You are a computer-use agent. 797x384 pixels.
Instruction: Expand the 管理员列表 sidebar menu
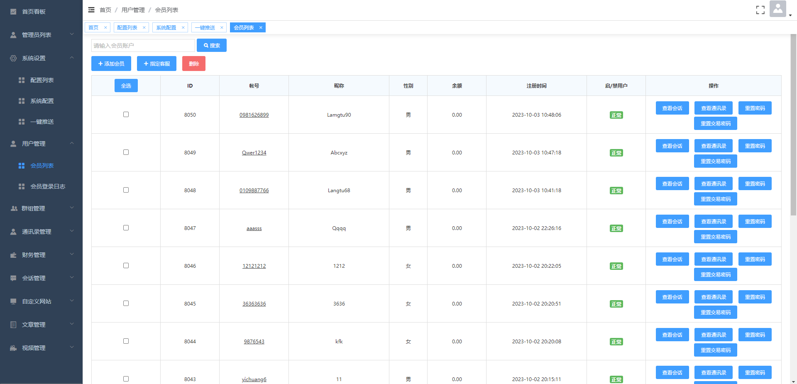coord(42,35)
